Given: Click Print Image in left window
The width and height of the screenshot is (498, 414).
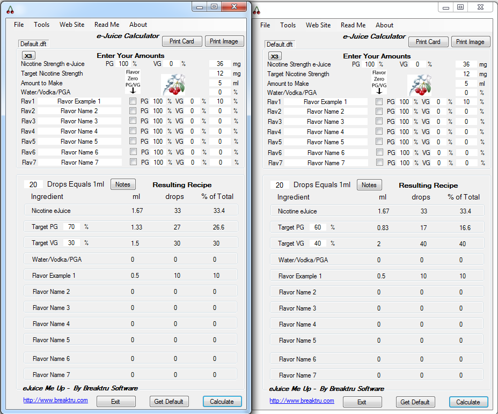Looking at the screenshot, I should coord(224,41).
